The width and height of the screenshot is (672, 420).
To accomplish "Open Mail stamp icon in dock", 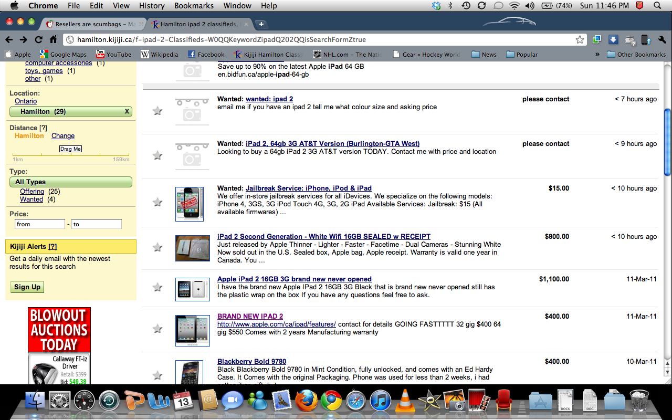I will click(x=282, y=401).
